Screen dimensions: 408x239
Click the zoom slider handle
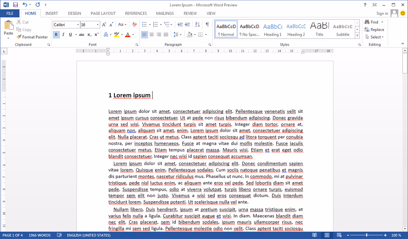click(367, 235)
